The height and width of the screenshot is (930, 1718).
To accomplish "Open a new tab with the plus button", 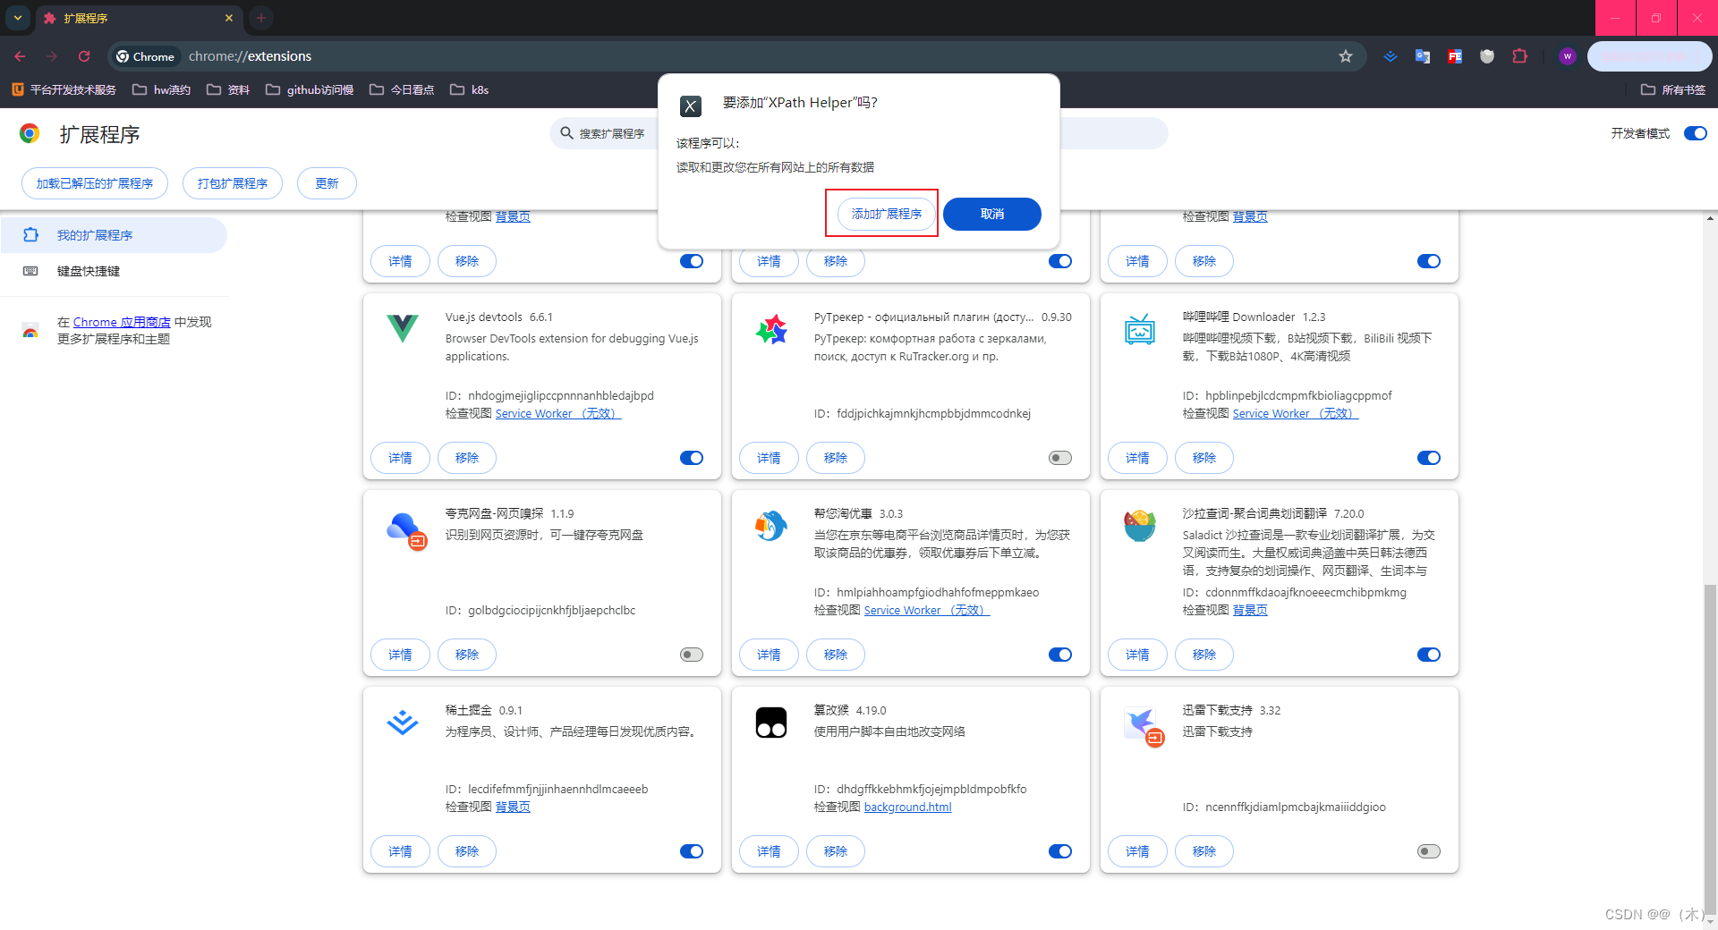I will 261,18.
